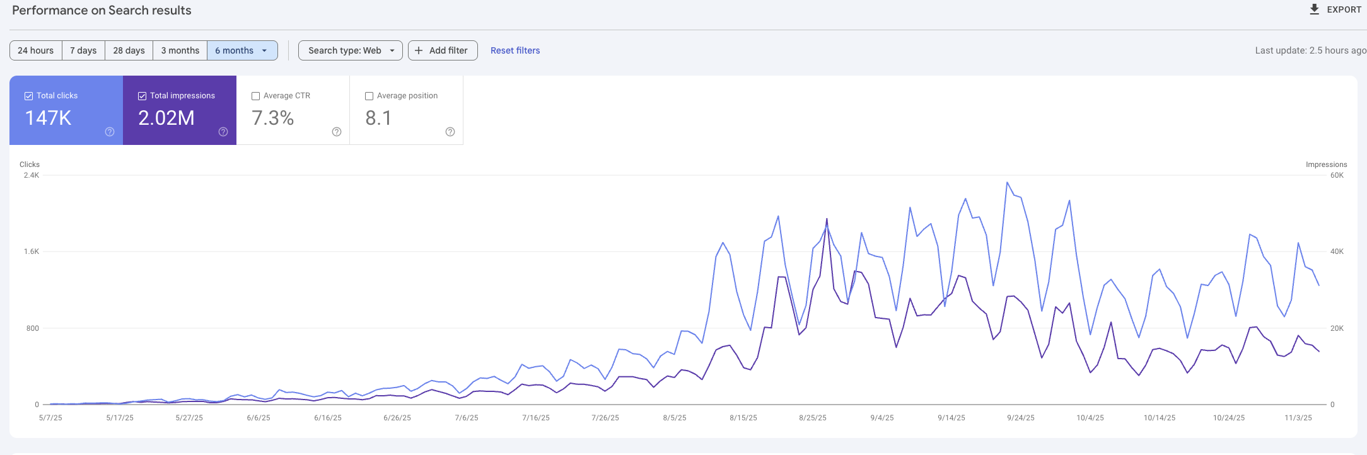
Task: Click the Total impressions help icon
Action: click(223, 132)
